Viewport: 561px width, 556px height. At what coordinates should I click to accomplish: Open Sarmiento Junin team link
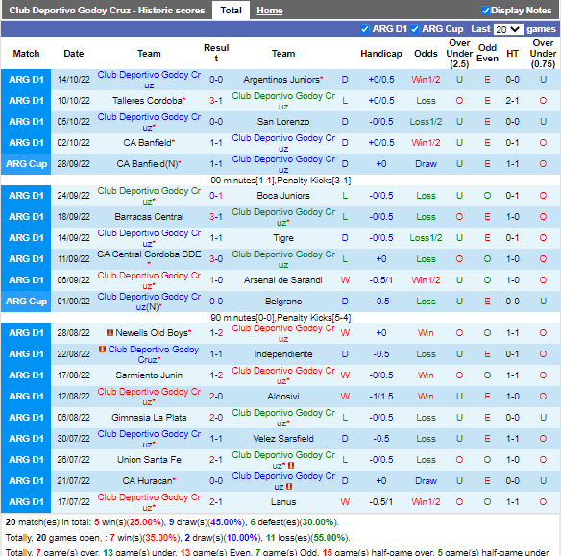click(x=149, y=375)
